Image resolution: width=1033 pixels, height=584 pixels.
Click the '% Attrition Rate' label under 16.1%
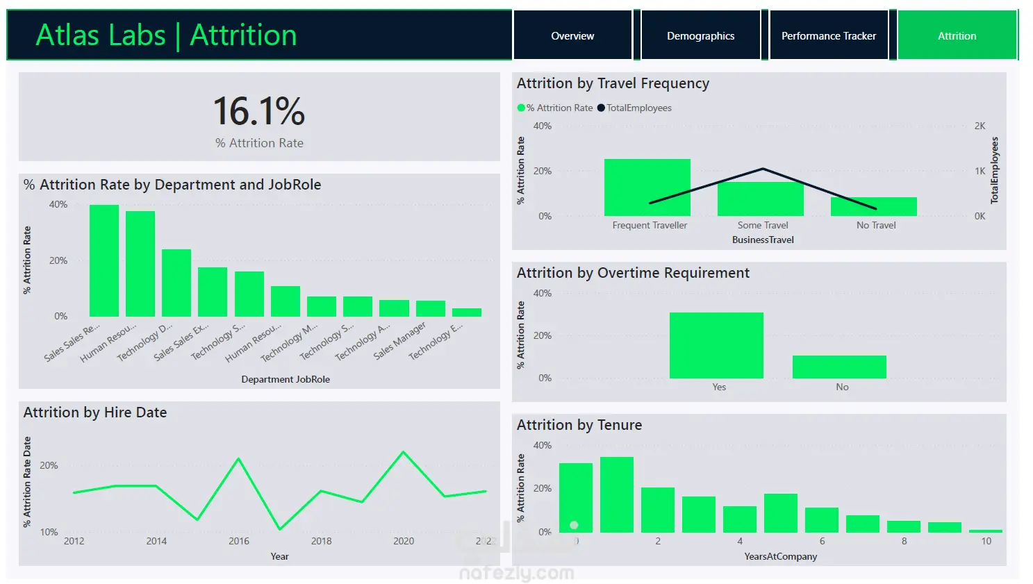(259, 143)
